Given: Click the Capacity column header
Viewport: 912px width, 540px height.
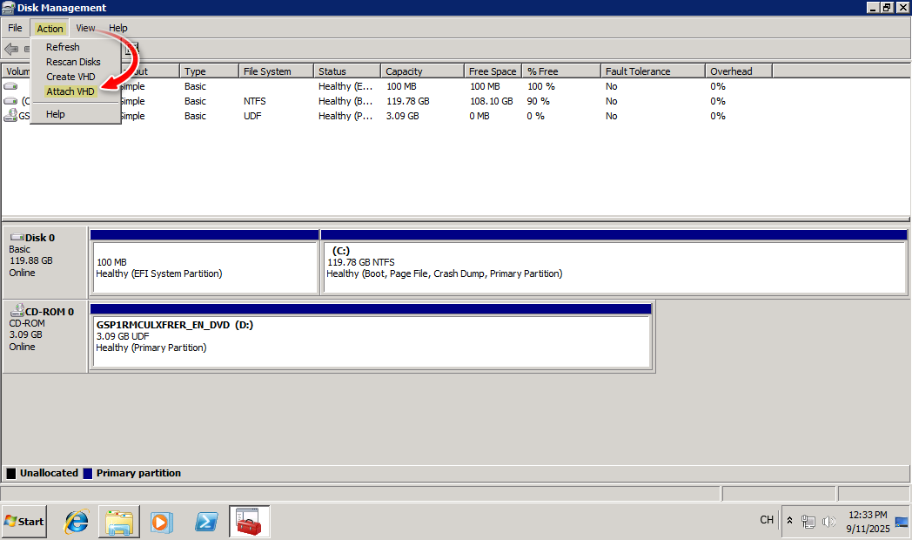Looking at the screenshot, I should tap(421, 71).
